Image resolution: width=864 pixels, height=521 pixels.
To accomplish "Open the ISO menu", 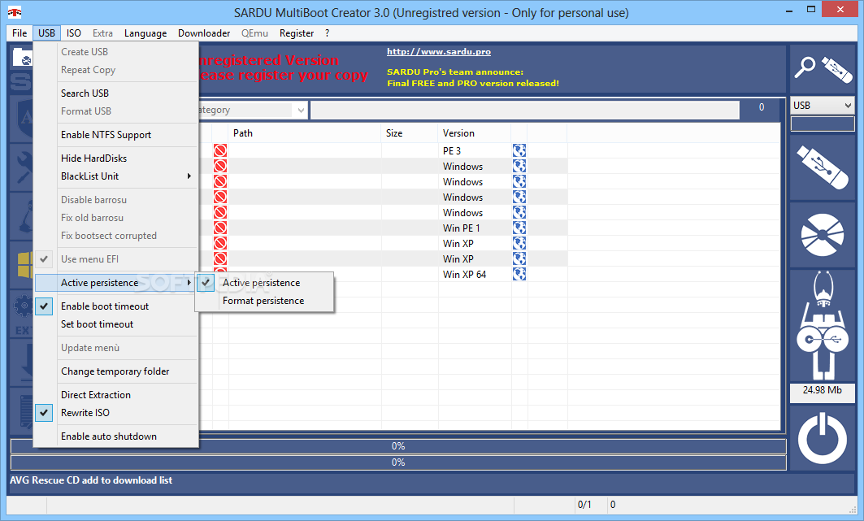I will (x=74, y=33).
